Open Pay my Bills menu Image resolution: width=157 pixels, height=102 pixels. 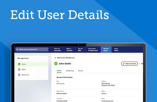coord(80,49)
